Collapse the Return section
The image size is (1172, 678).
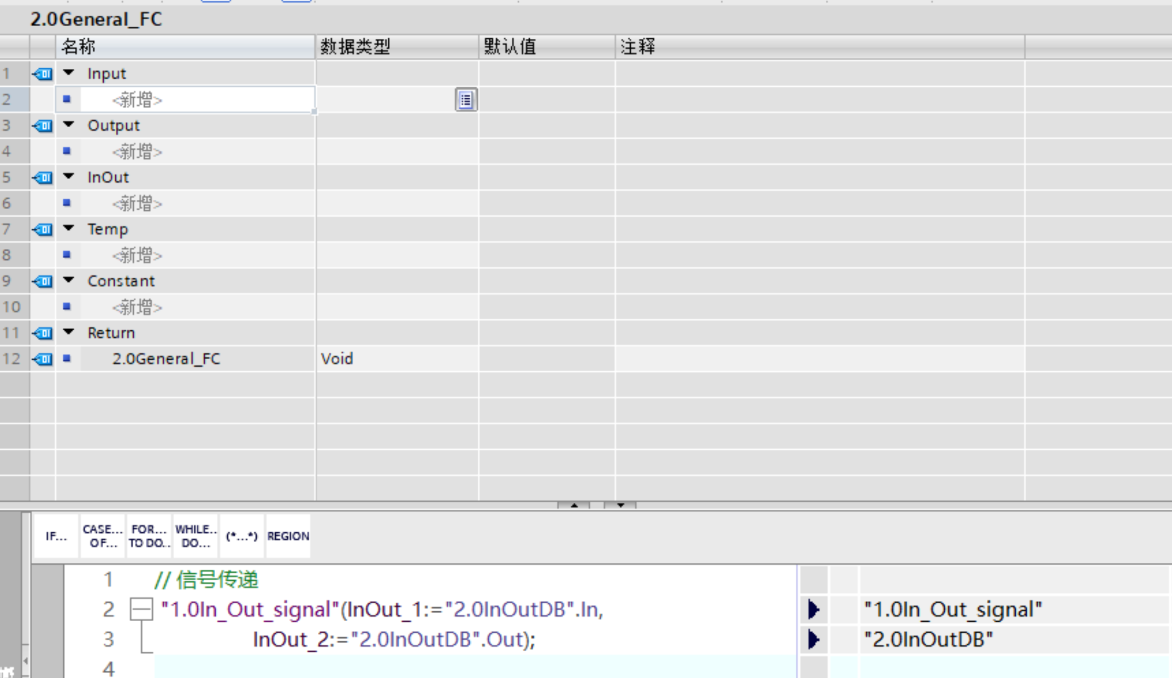tap(69, 332)
